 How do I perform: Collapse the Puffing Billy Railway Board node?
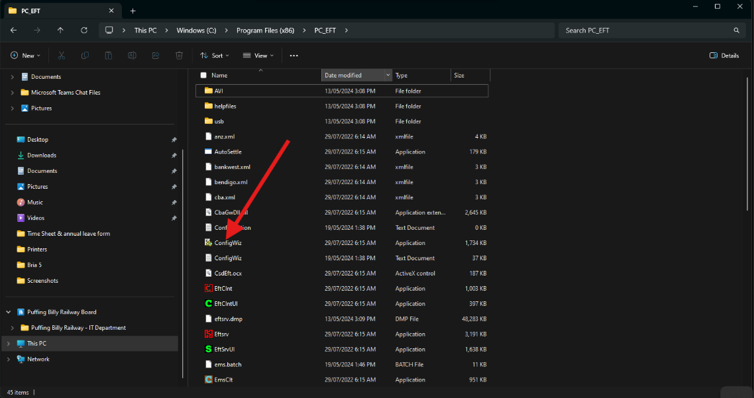(8, 312)
